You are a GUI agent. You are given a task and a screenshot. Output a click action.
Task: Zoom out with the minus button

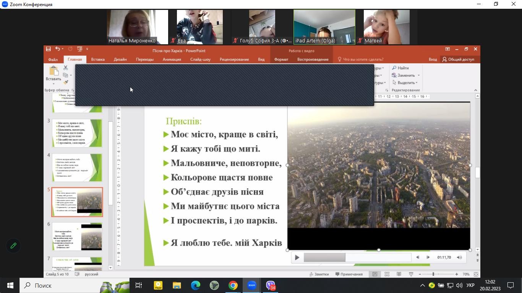point(420,274)
